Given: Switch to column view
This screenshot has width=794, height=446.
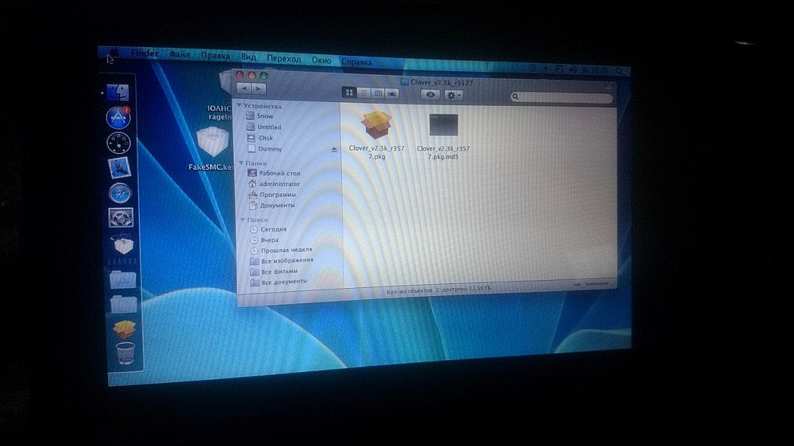Looking at the screenshot, I should [x=378, y=93].
